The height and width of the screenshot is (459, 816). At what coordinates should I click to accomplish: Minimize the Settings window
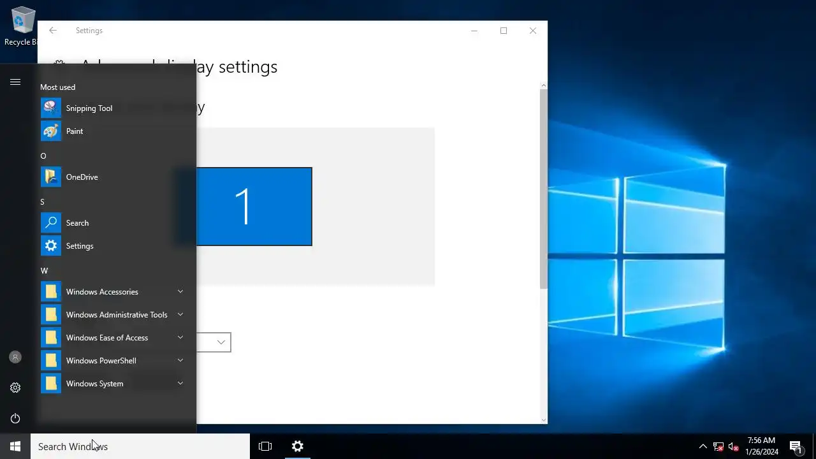pyautogui.click(x=474, y=31)
